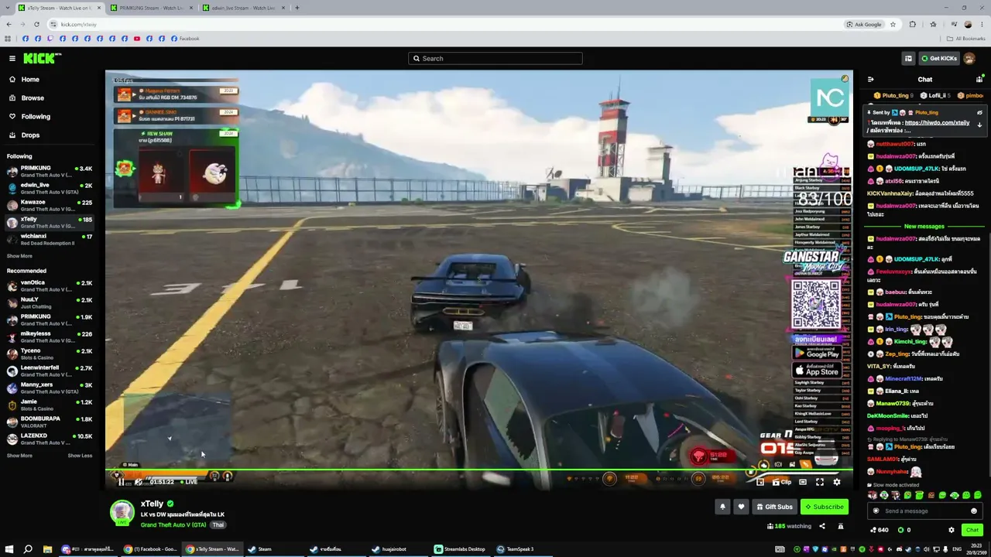Click the Gift Subs button
Viewport: 991px width, 557px height.
774,507
